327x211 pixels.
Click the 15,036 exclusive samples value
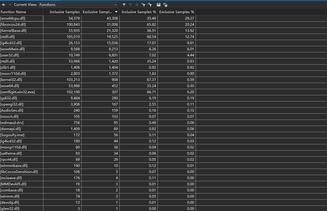click(112, 43)
